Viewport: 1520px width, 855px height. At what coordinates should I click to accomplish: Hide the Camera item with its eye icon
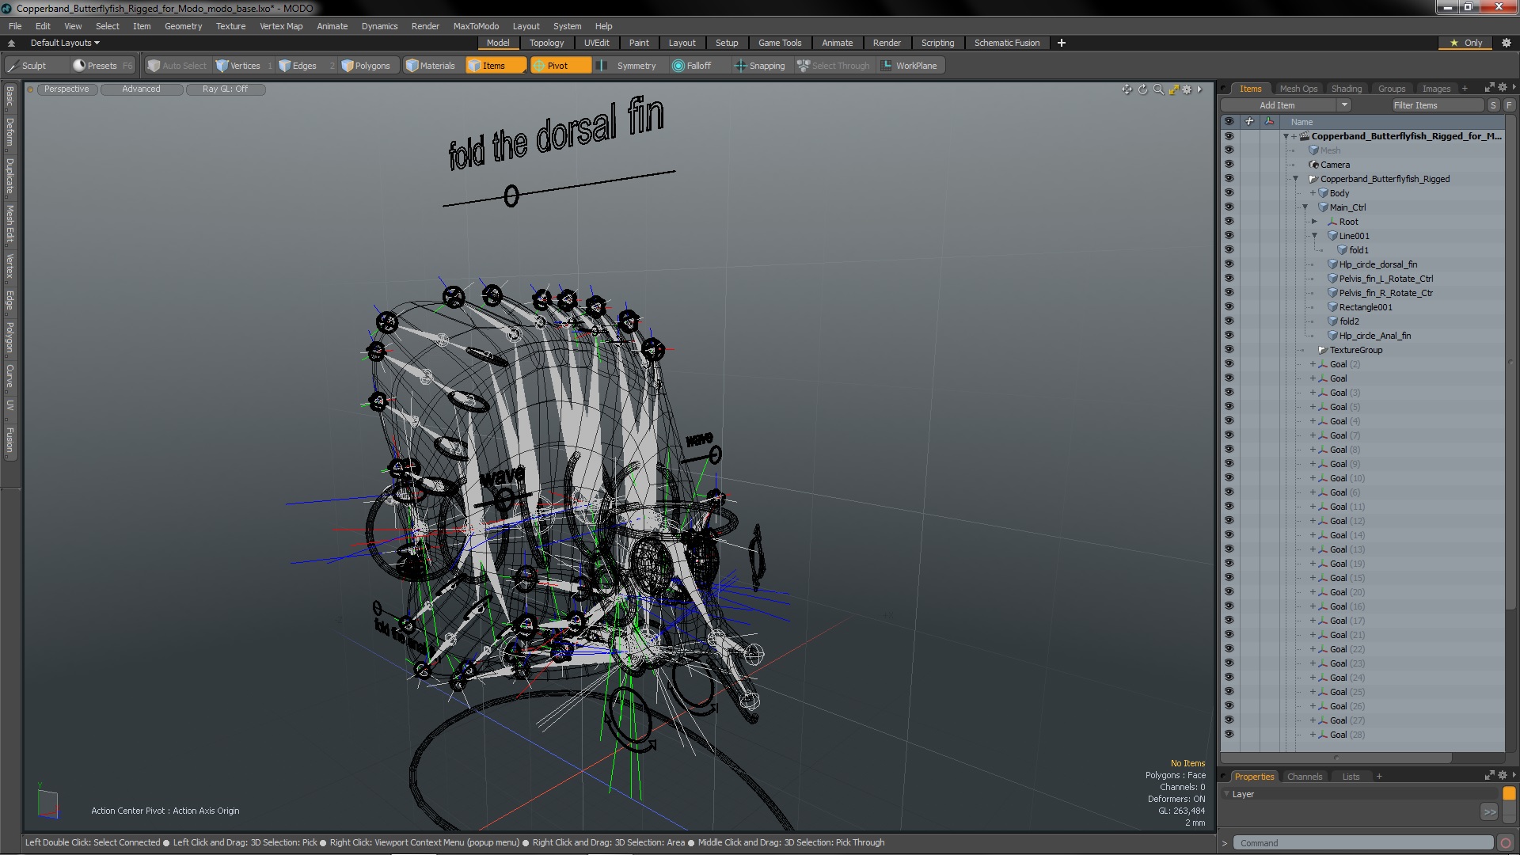(x=1229, y=165)
